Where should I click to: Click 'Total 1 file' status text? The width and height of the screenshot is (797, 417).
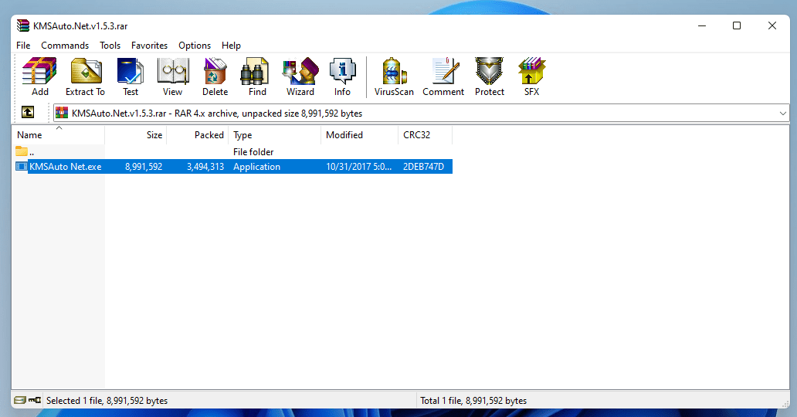point(473,400)
